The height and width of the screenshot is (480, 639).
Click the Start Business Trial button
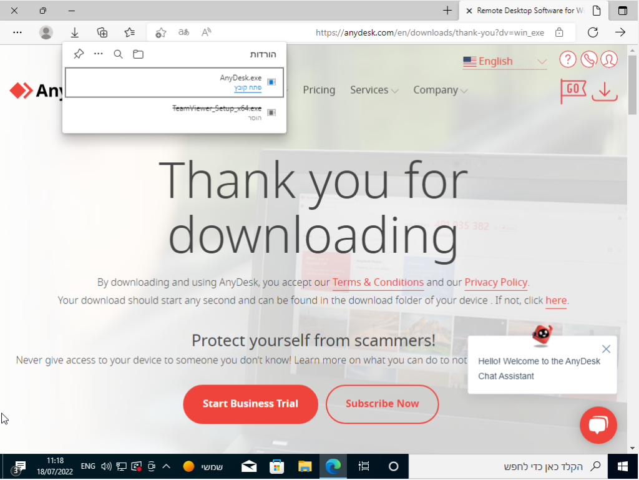[250, 404]
